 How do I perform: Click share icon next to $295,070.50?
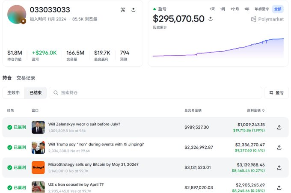(x=211, y=18)
